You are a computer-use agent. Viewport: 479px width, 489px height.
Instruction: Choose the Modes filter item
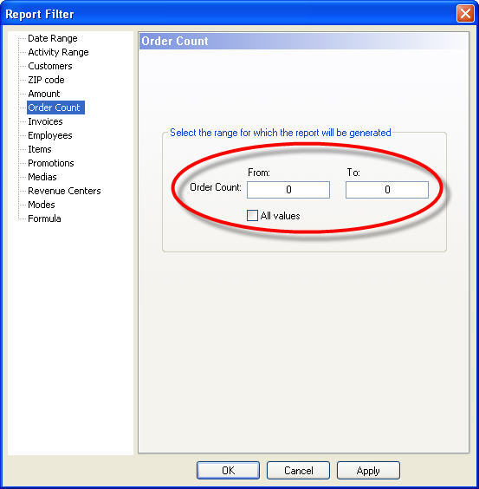[x=41, y=205]
